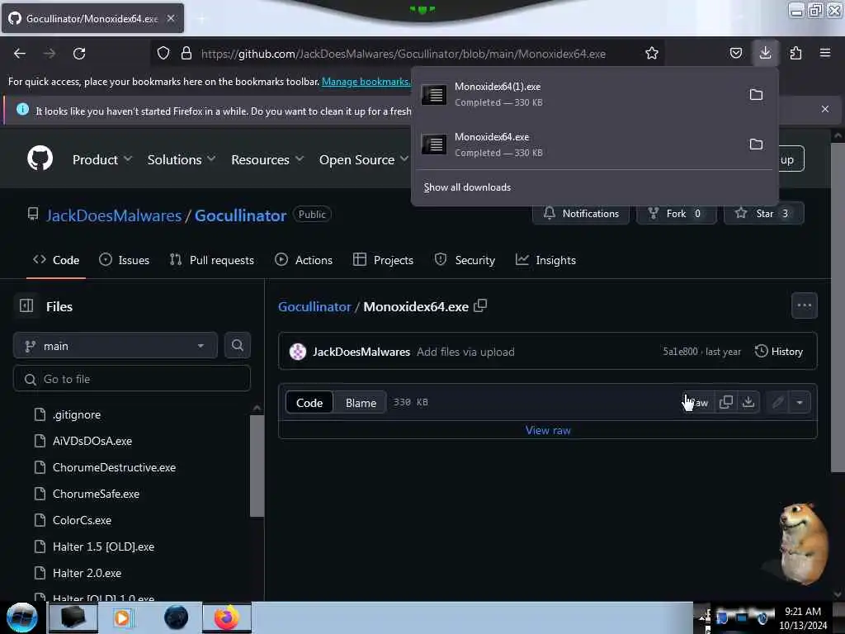Open the Insights tab
The height and width of the screenshot is (634, 845).
[x=546, y=260]
